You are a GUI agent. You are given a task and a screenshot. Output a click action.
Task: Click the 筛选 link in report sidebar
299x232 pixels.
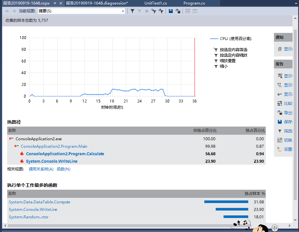tap(288, 131)
